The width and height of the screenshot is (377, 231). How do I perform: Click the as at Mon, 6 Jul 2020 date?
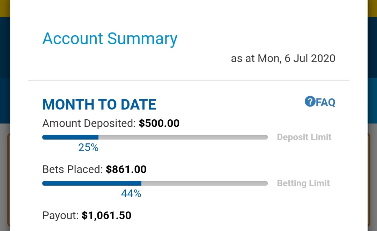click(x=283, y=58)
